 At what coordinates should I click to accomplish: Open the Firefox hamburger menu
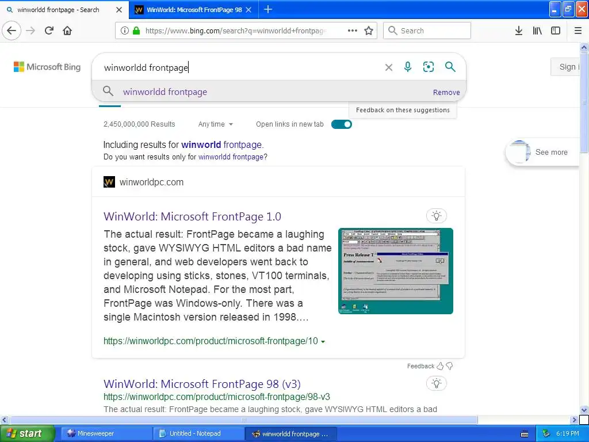point(578,31)
